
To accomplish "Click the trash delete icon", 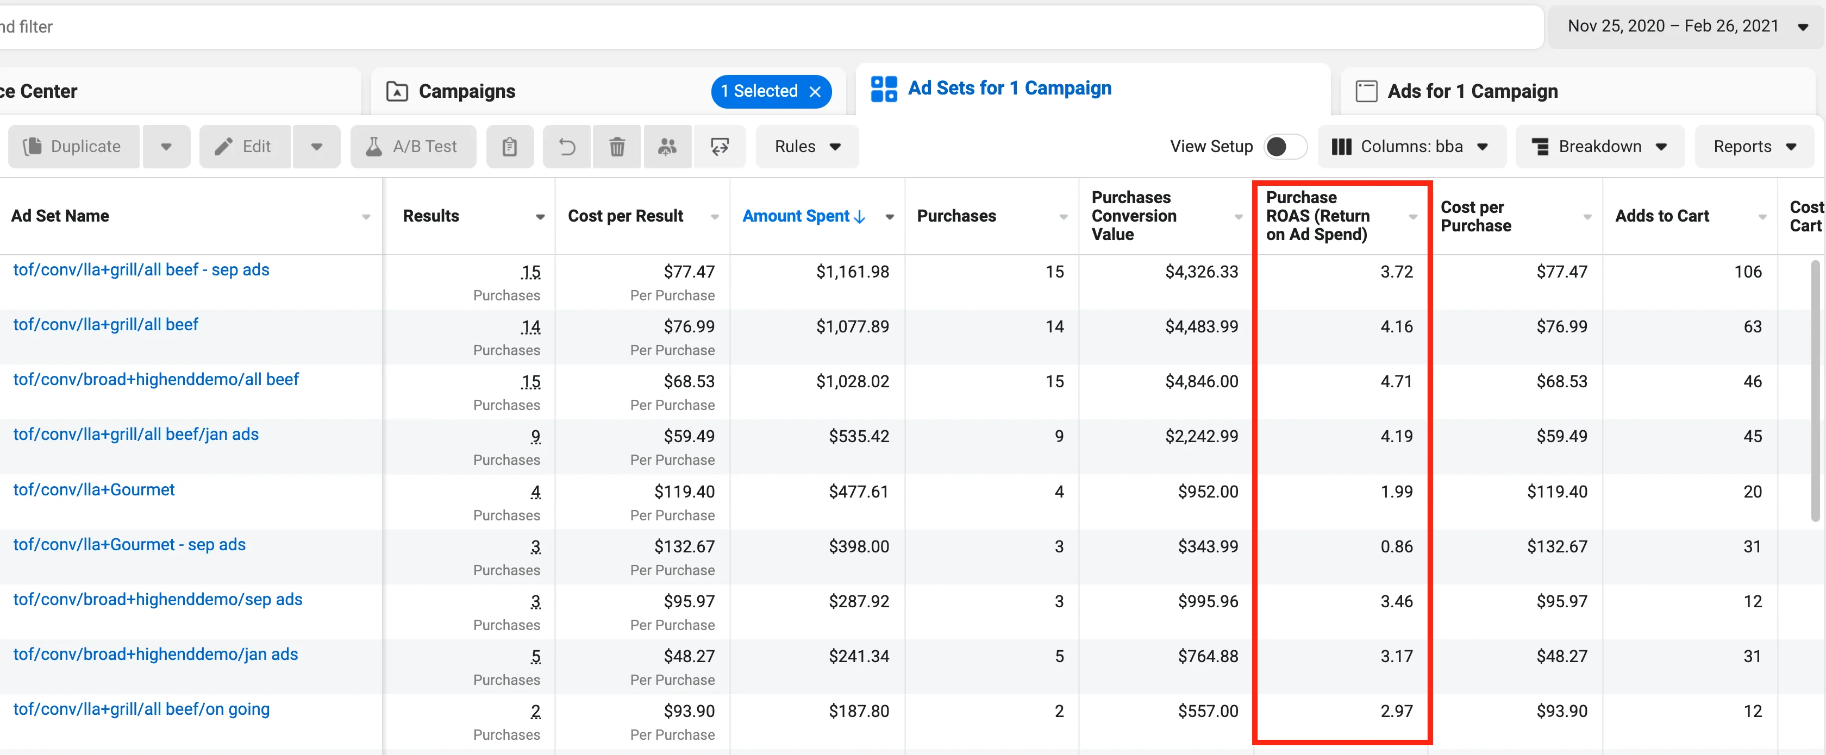I will tap(617, 147).
